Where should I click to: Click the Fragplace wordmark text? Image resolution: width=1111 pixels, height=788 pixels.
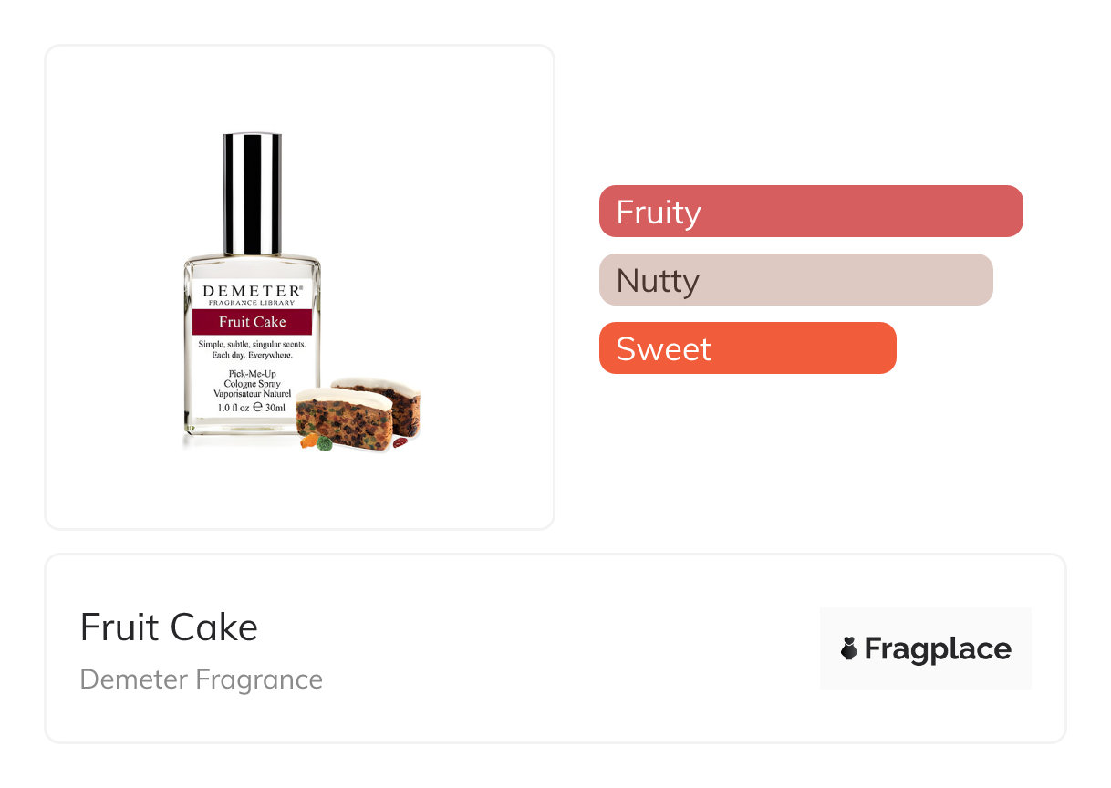(x=937, y=648)
